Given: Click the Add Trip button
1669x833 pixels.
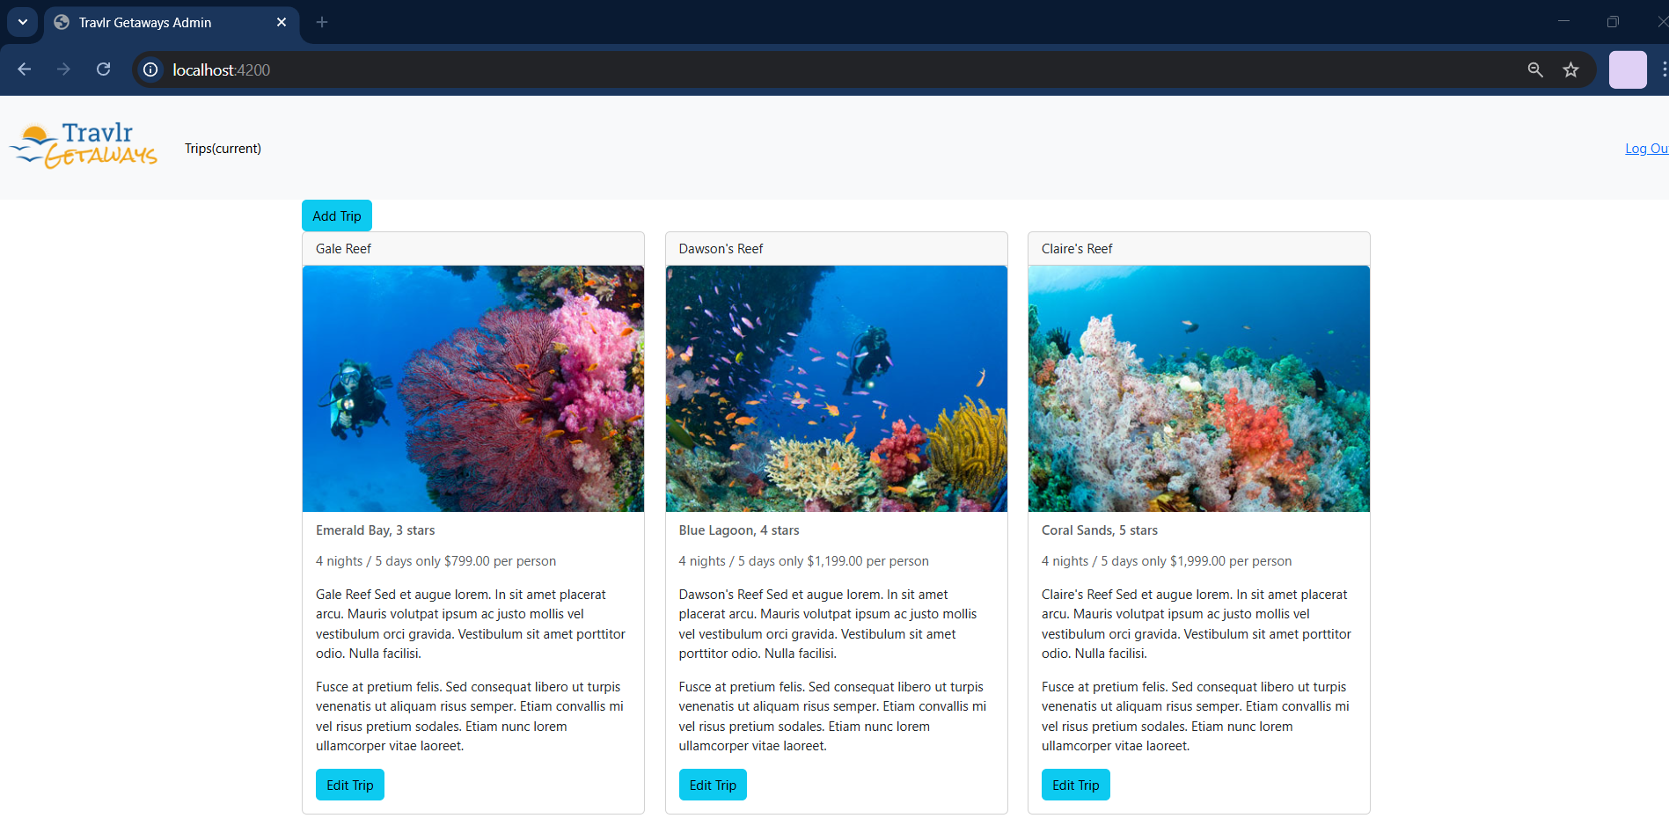Looking at the screenshot, I should click(337, 216).
